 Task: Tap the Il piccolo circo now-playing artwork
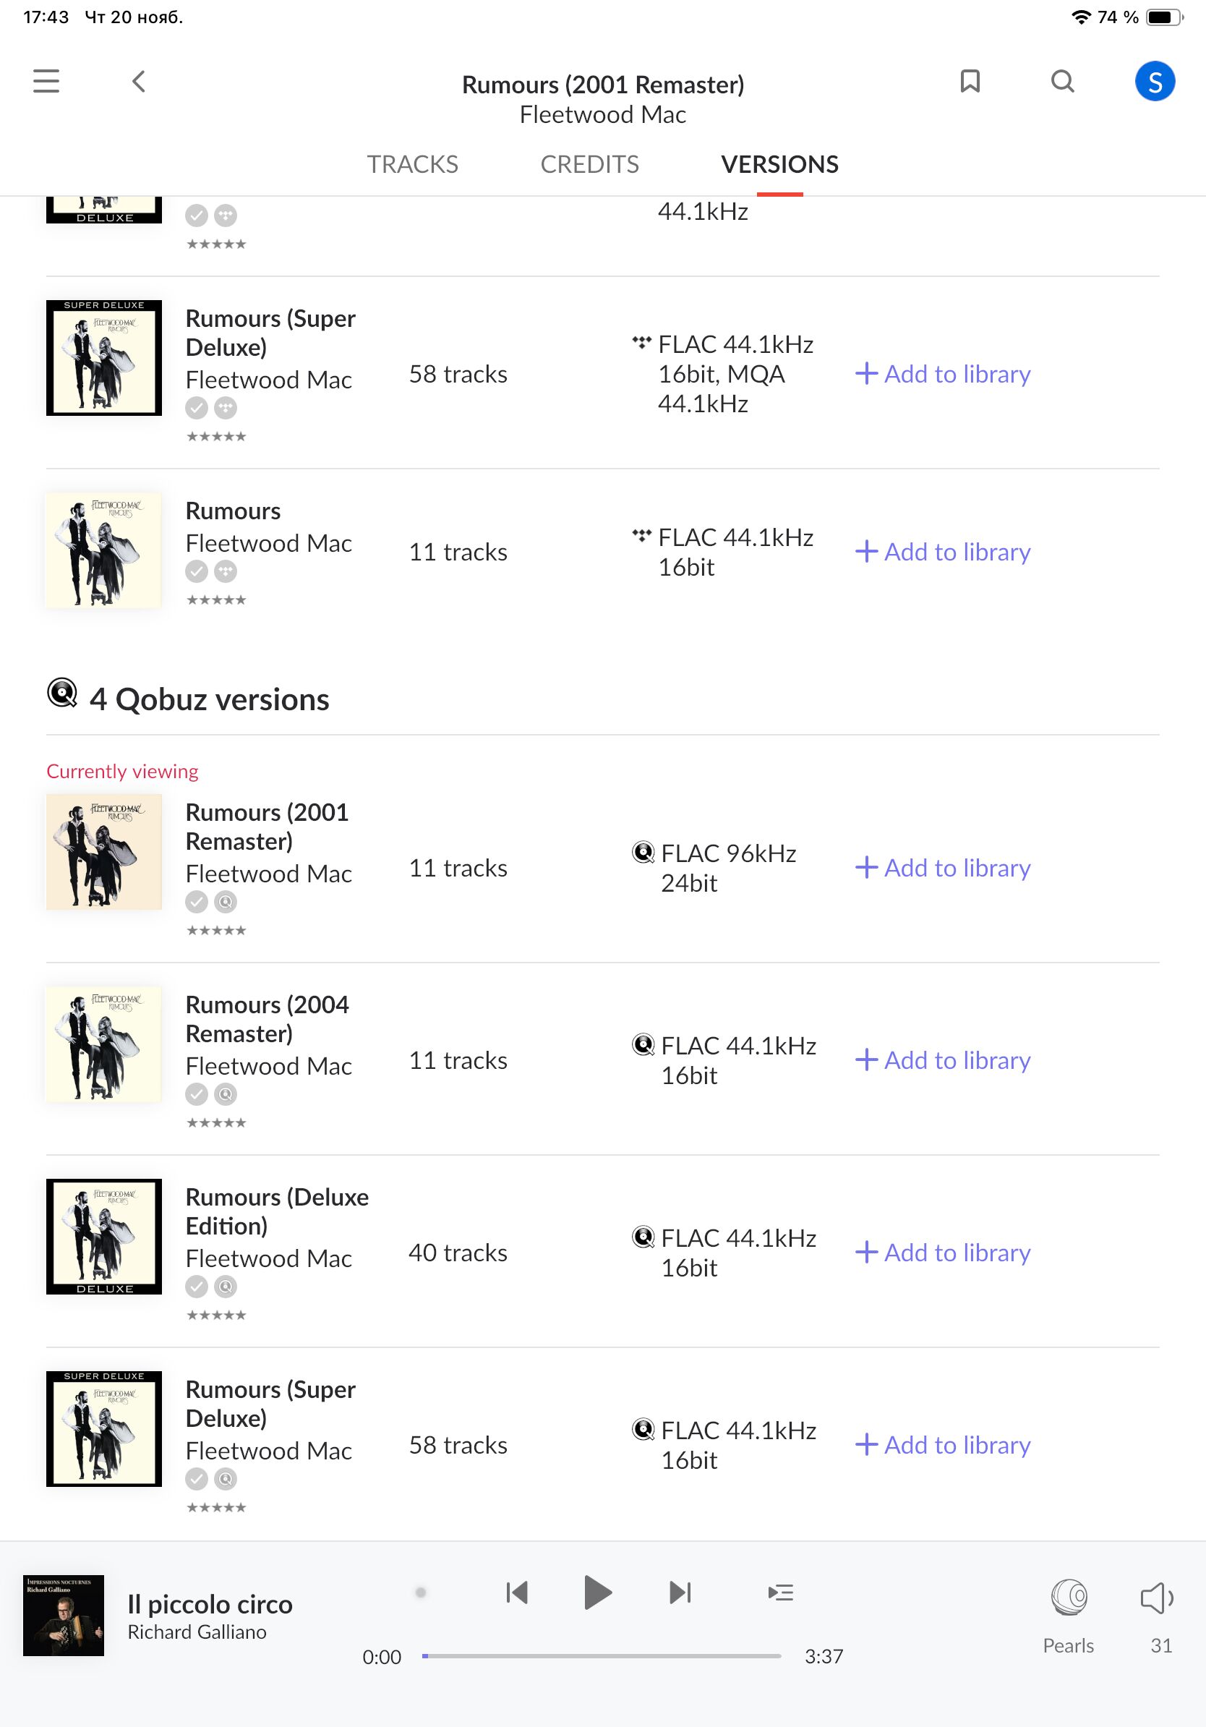[x=64, y=1615]
